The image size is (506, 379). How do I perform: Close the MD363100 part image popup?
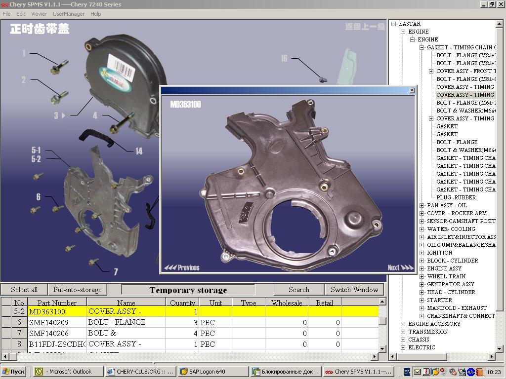coord(412,91)
